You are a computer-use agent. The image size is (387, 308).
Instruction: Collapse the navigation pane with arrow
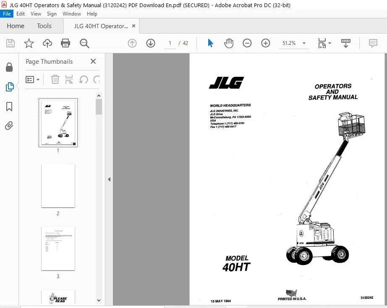click(109, 180)
